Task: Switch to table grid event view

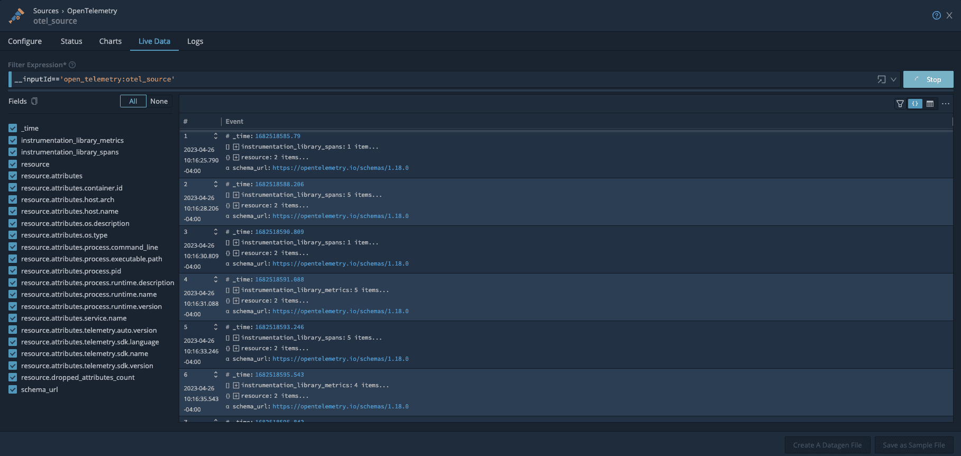Action: pyautogui.click(x=930, y=104)
